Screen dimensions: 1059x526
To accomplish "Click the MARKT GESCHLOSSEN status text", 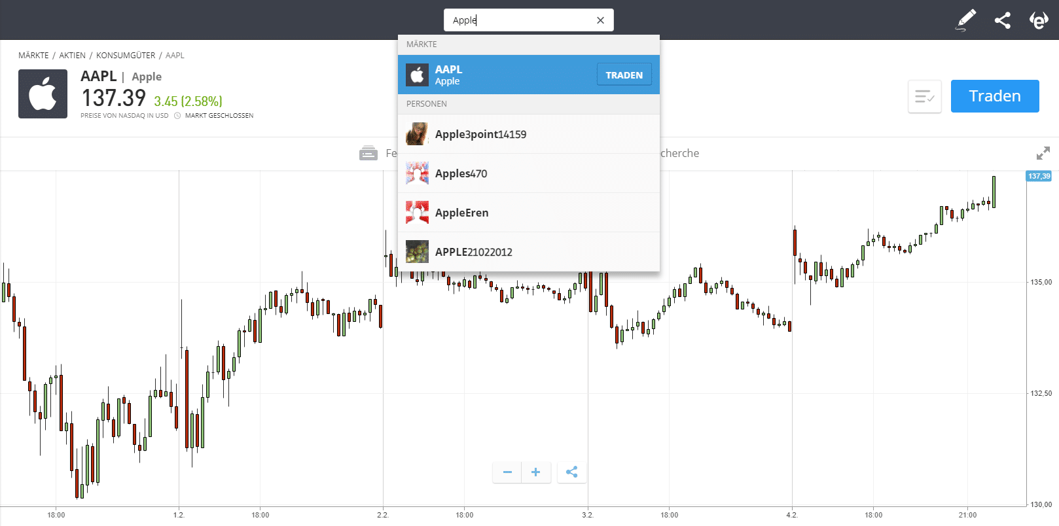I will coord(219,116).
